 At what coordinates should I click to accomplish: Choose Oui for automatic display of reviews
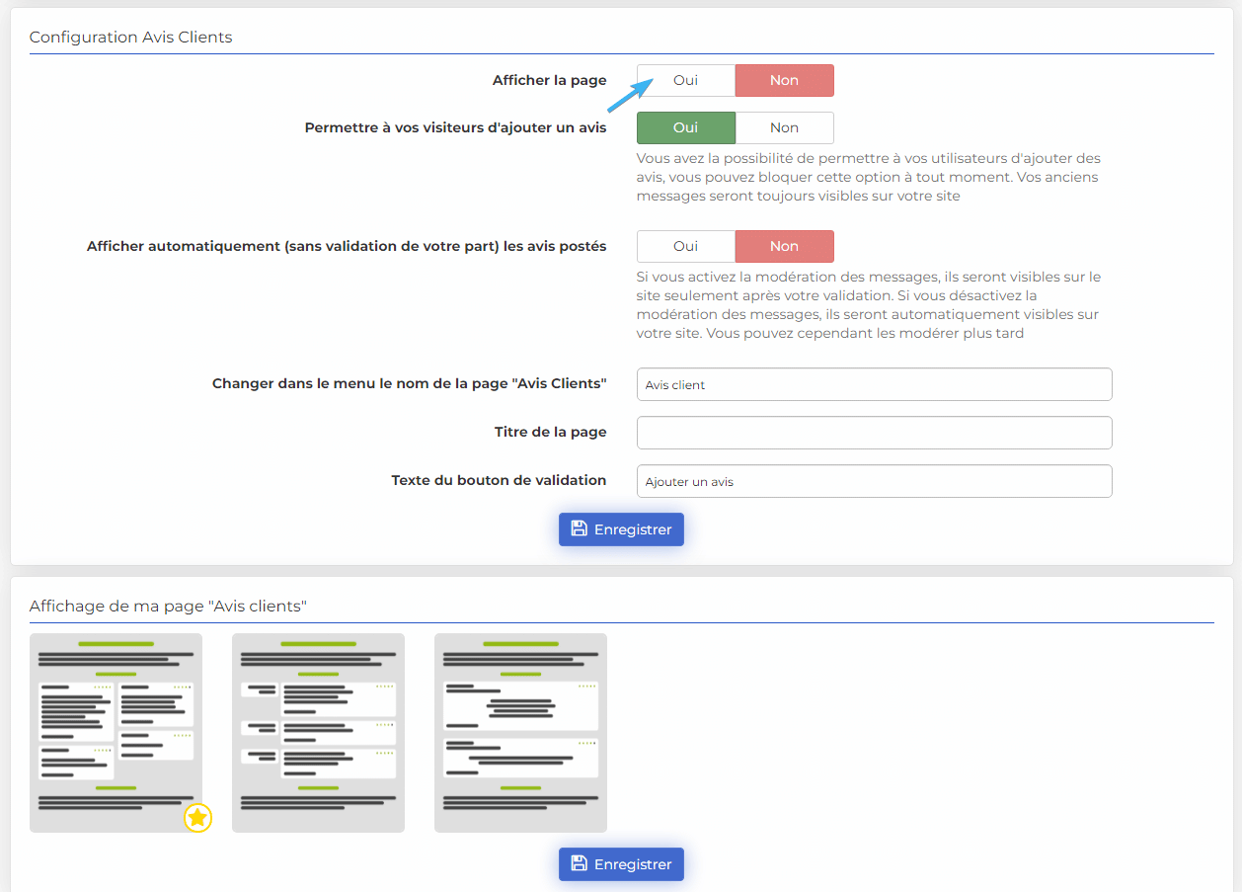(x=686, y=247)
